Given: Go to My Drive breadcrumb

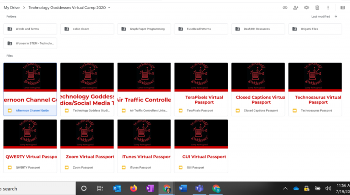Looking at the screenshot, I should click(11, 8).
